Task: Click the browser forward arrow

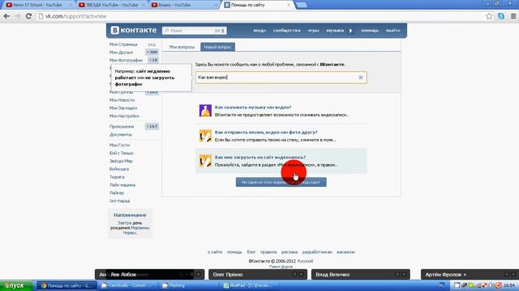Action: (18, 16)
